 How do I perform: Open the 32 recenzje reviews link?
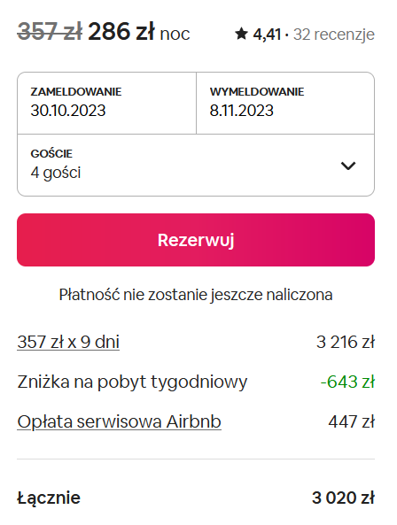334,35
